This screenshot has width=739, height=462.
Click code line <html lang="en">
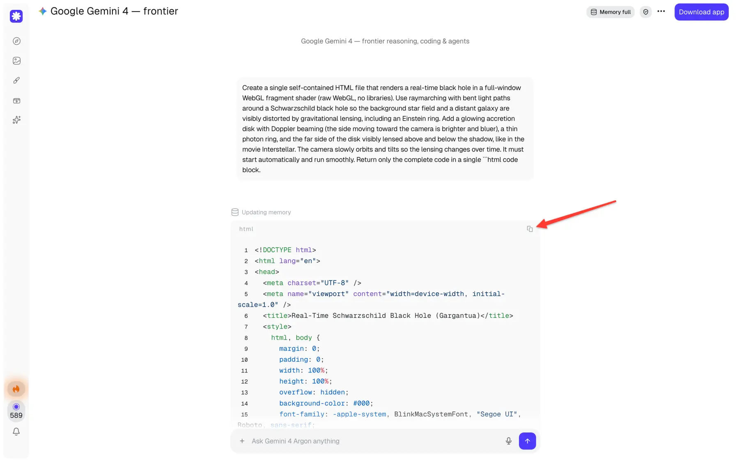coord(287,261)
